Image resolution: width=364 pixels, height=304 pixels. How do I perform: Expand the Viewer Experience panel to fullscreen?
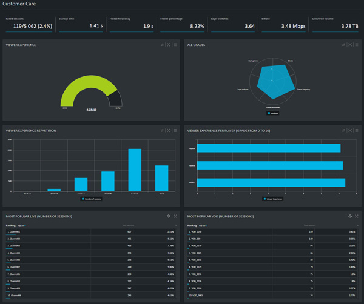click(169, 45)
